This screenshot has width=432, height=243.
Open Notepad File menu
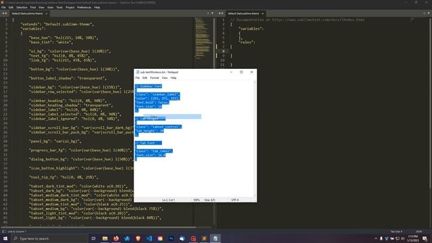[x=138, y=78]
